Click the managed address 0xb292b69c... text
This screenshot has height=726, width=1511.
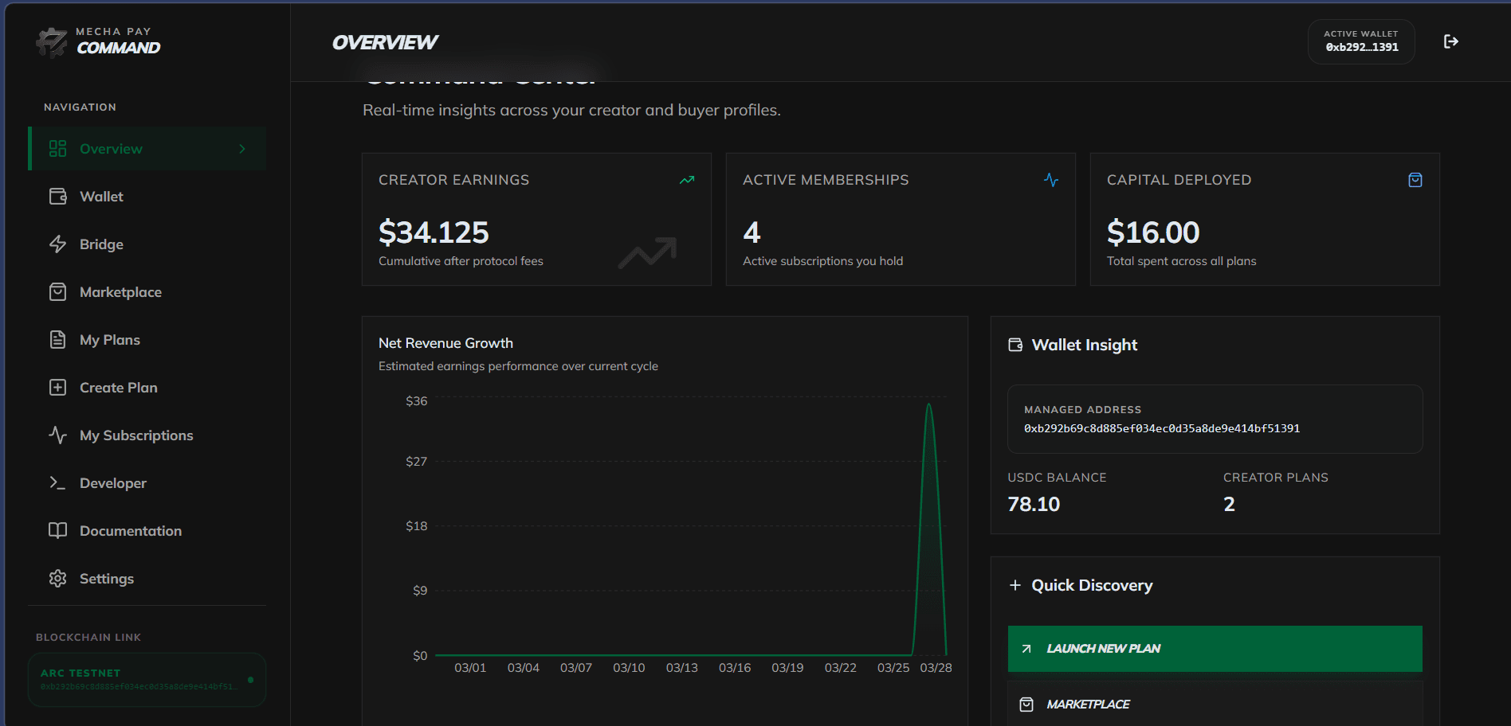tap(1162, 428)
